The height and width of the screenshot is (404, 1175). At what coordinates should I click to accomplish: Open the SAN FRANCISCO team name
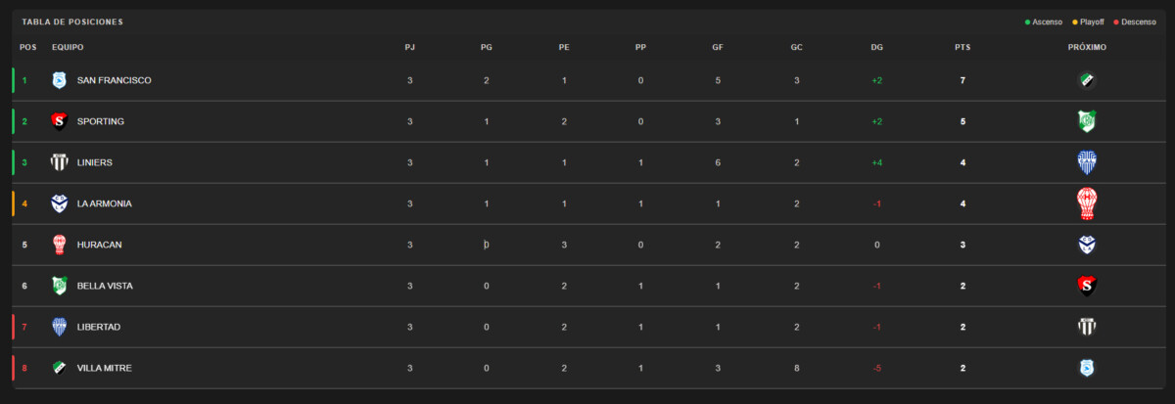coord(114,80)
